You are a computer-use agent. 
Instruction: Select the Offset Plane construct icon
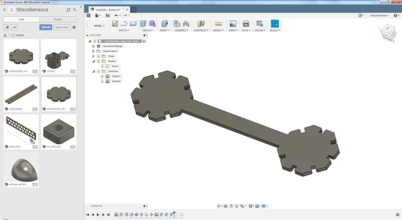pyautogui.click(x=201, y=24)
